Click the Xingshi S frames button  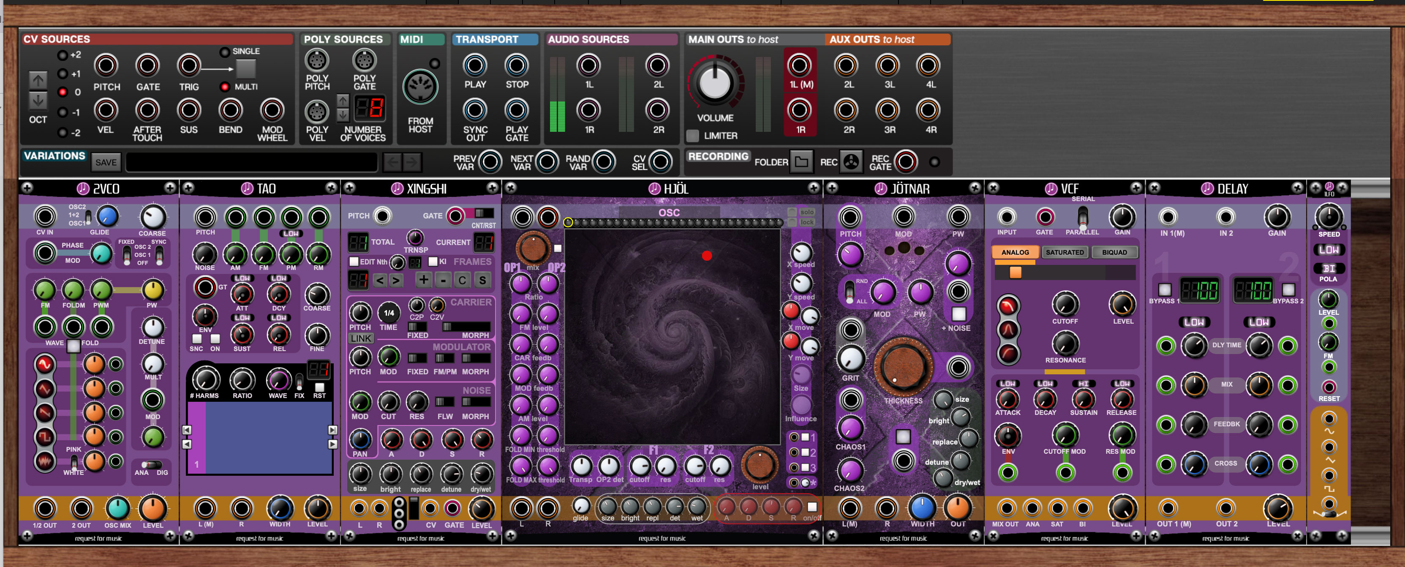(x=482, y=281)
